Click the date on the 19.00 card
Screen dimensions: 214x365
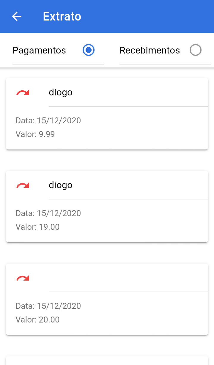point(48,213)
